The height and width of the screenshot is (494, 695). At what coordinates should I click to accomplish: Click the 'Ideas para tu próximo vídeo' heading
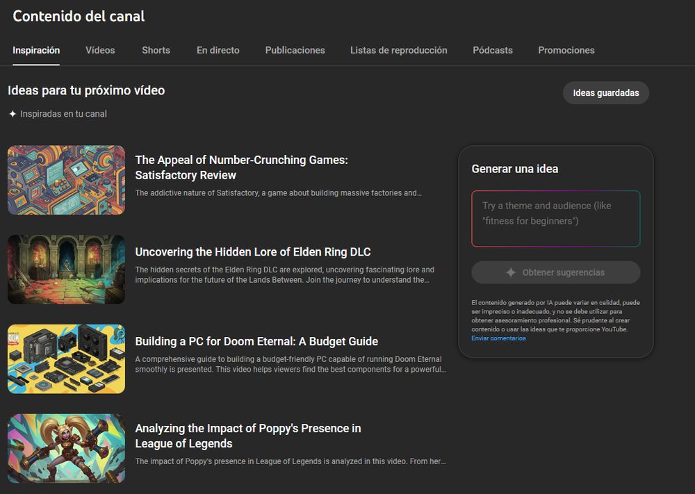pos(86,90)
